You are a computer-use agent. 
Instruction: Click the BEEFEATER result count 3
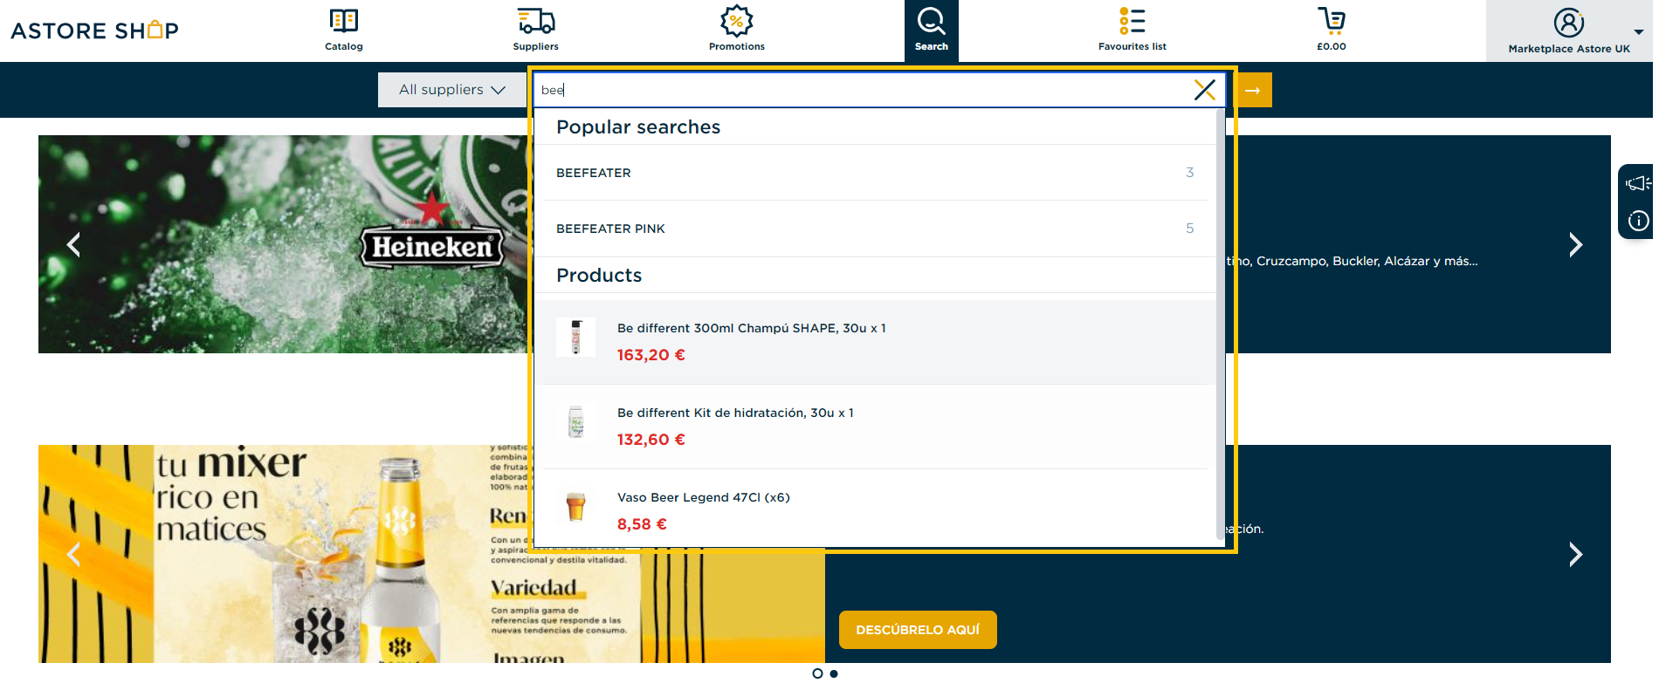[1189, 173]
